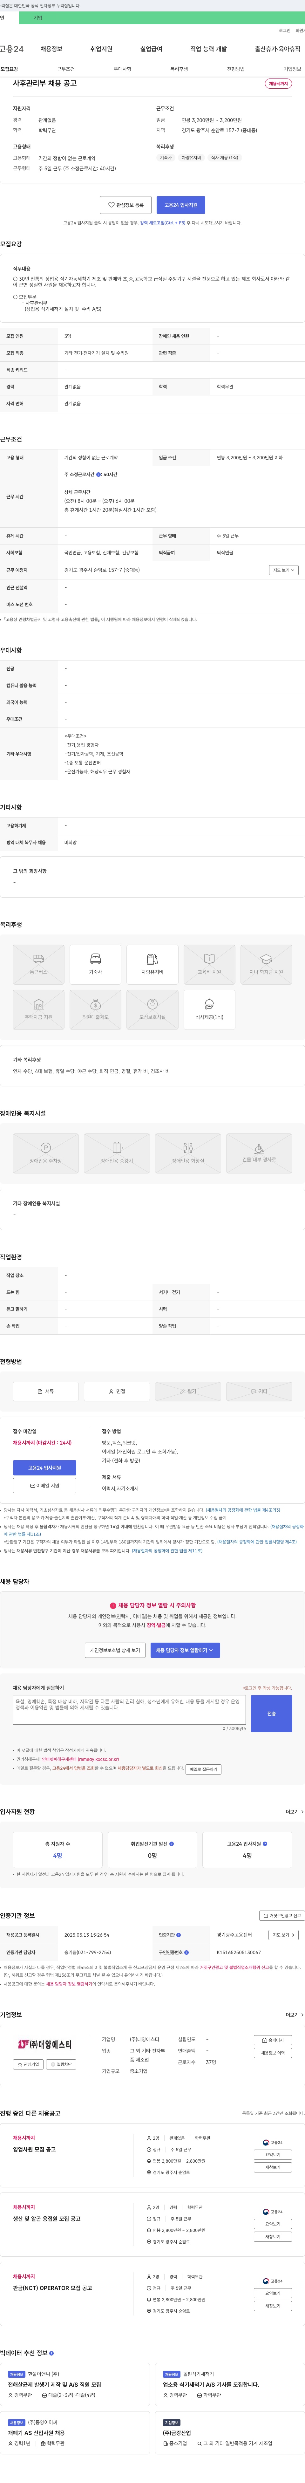This screenshot has width=305, height=2483.
Task: Switch to the 복리후생 tab
Action: (x=179, y=69)
